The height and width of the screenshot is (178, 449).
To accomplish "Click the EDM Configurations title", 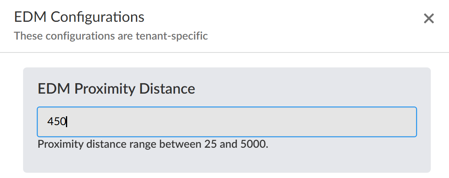I will coord(79,17).
